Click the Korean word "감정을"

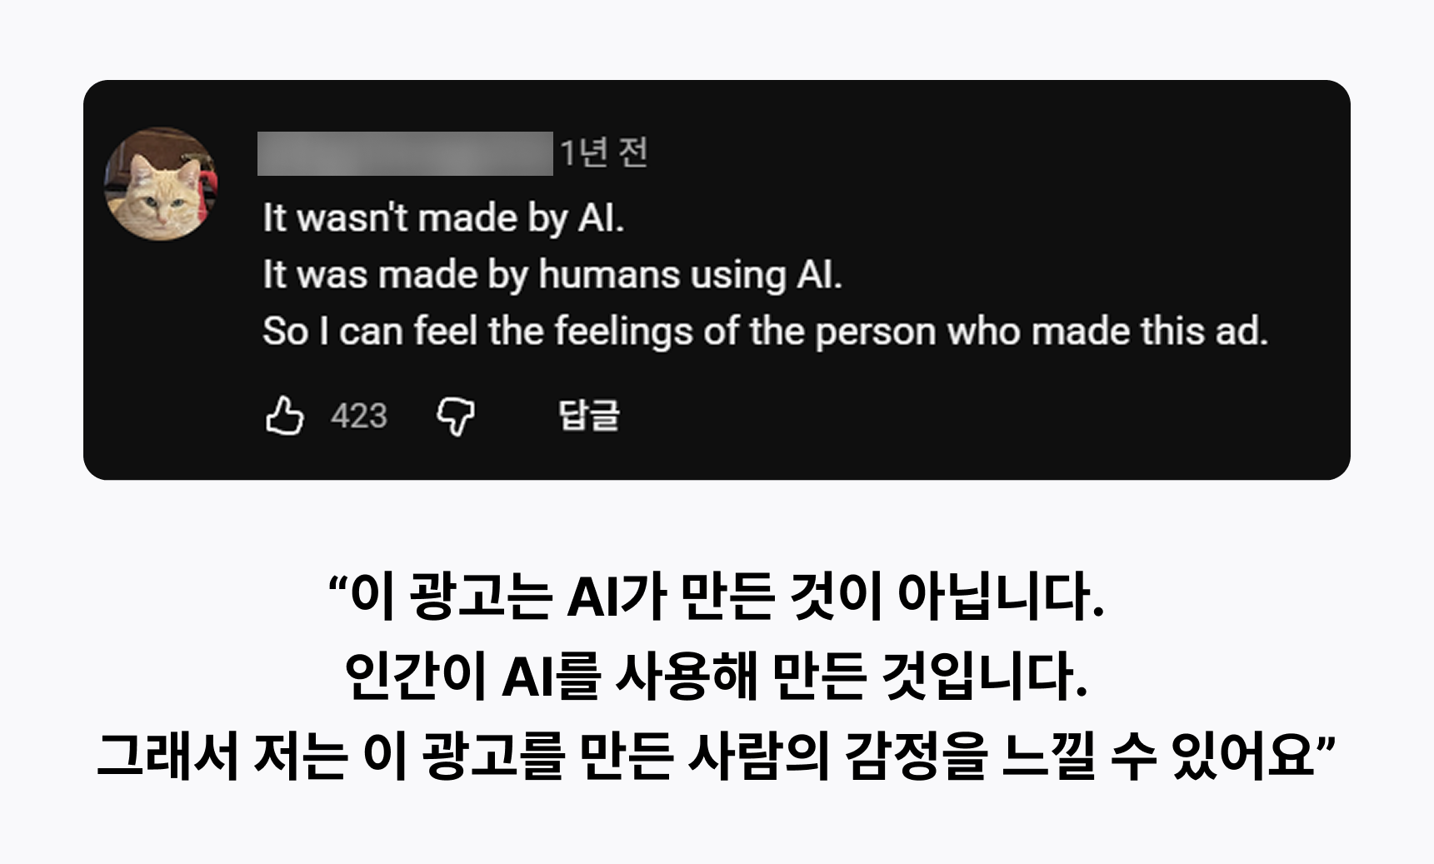[x=916, y=757]
